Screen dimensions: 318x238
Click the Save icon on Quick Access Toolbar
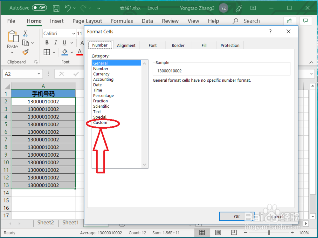point(56,8)
